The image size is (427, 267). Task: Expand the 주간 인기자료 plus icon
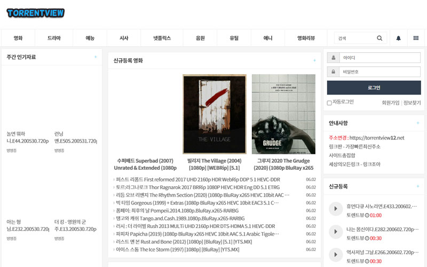pyautogui.click(x=96, y=57)
